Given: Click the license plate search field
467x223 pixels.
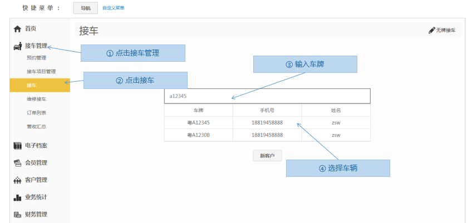Looking at the screenshot, I should click(x=267, y=96).
